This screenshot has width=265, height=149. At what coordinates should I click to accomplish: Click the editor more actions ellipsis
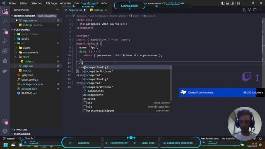[x=260, y=10]
